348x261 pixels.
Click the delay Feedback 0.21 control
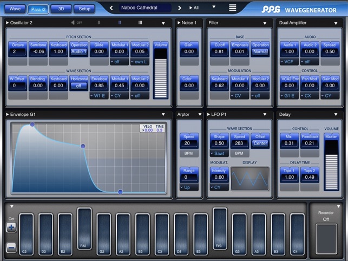[310, 141]
